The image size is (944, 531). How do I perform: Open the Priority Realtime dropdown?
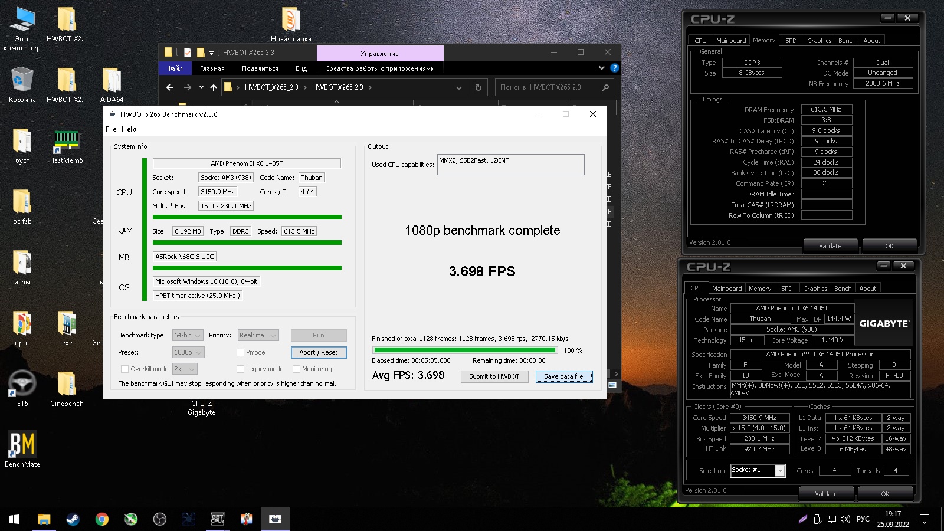click(258, 335)
